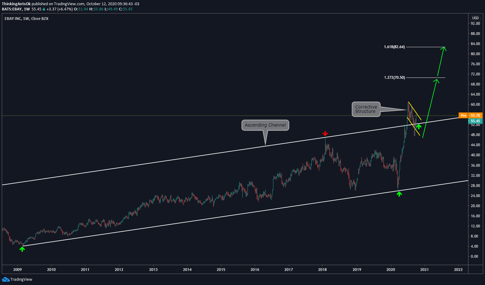This screenshot has height=285, width=485.
Task: Click the 8.00 price axis label
Action: click(474, 236)
